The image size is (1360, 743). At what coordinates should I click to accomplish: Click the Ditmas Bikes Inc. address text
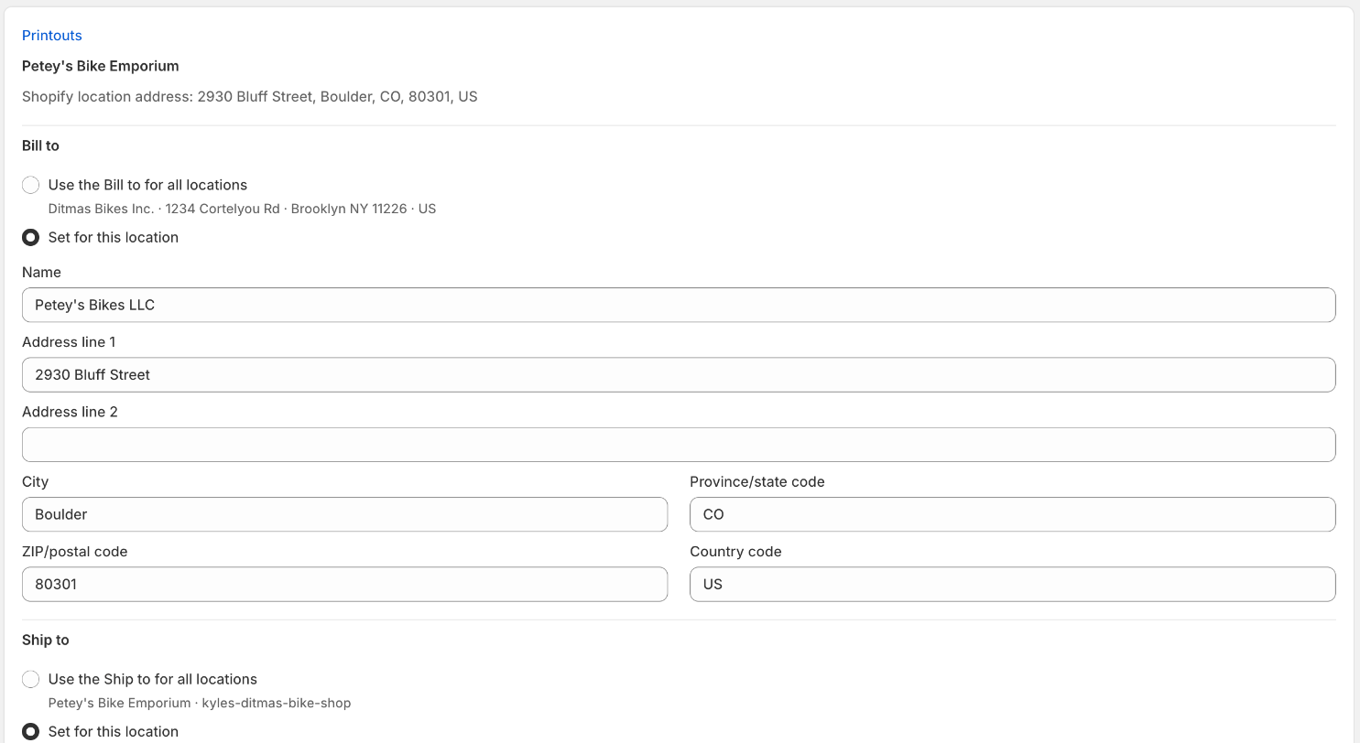pos(242,209)
